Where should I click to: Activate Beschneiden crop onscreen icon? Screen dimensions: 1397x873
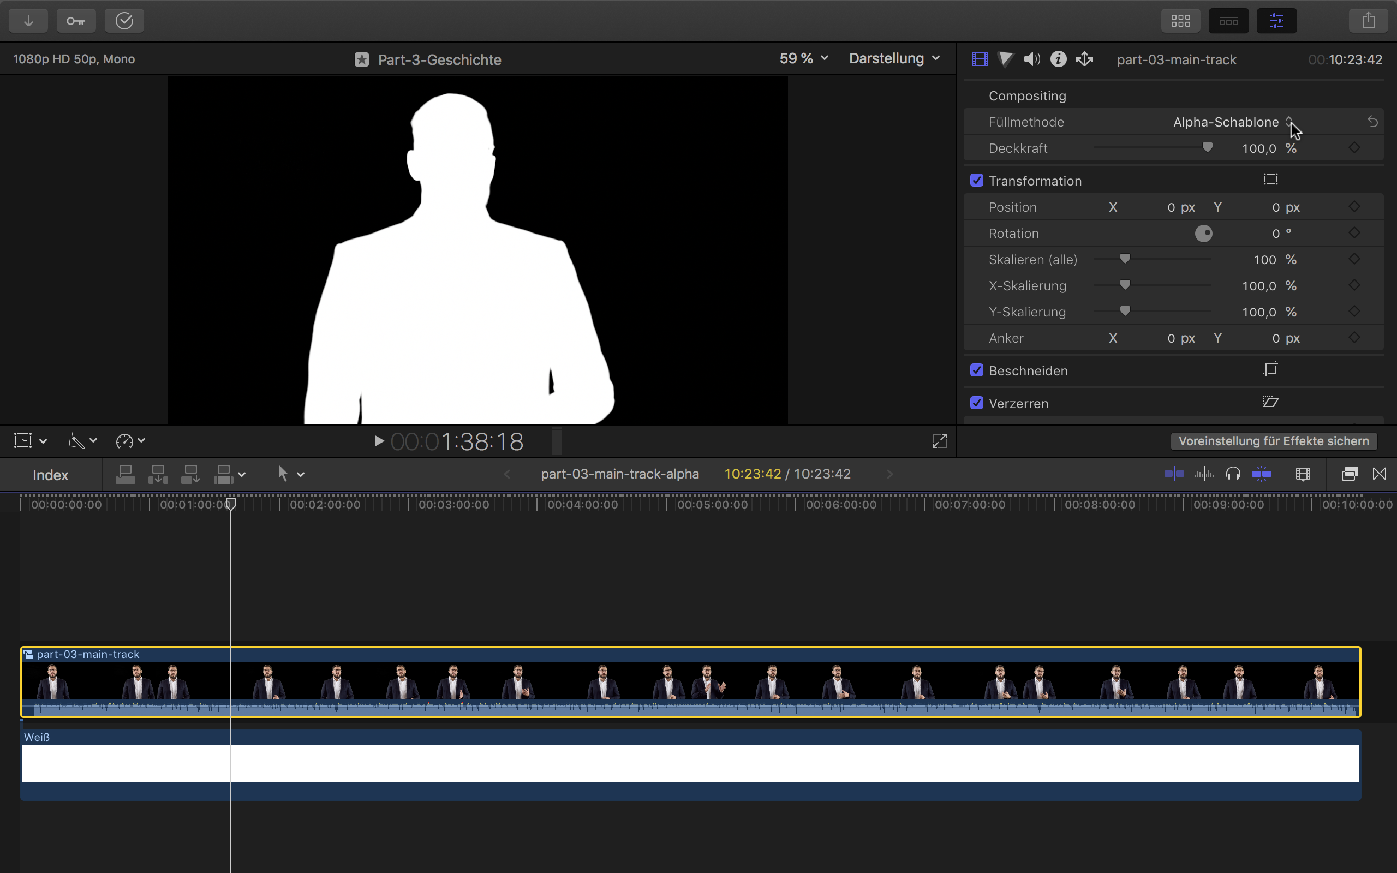tap(1270, 369)
